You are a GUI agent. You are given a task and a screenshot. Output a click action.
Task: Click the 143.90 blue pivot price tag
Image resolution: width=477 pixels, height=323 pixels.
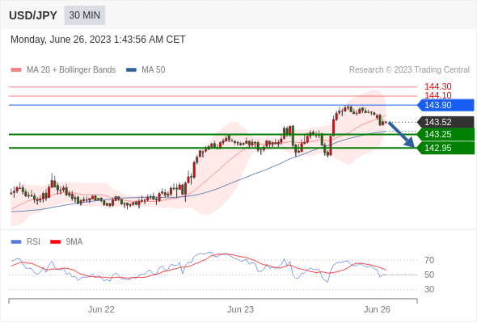445,105
